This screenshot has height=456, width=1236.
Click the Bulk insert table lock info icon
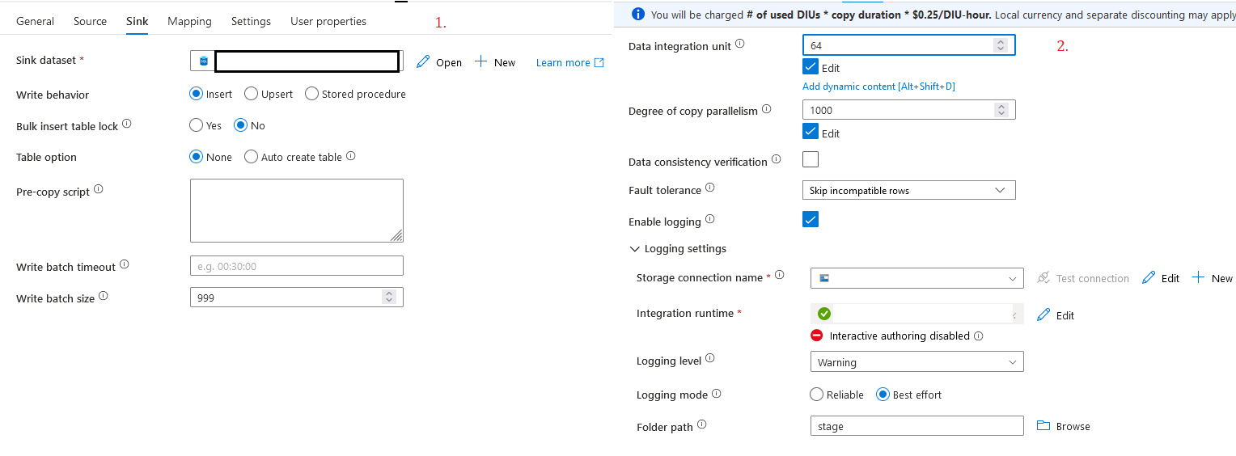(x=126, y=125)
